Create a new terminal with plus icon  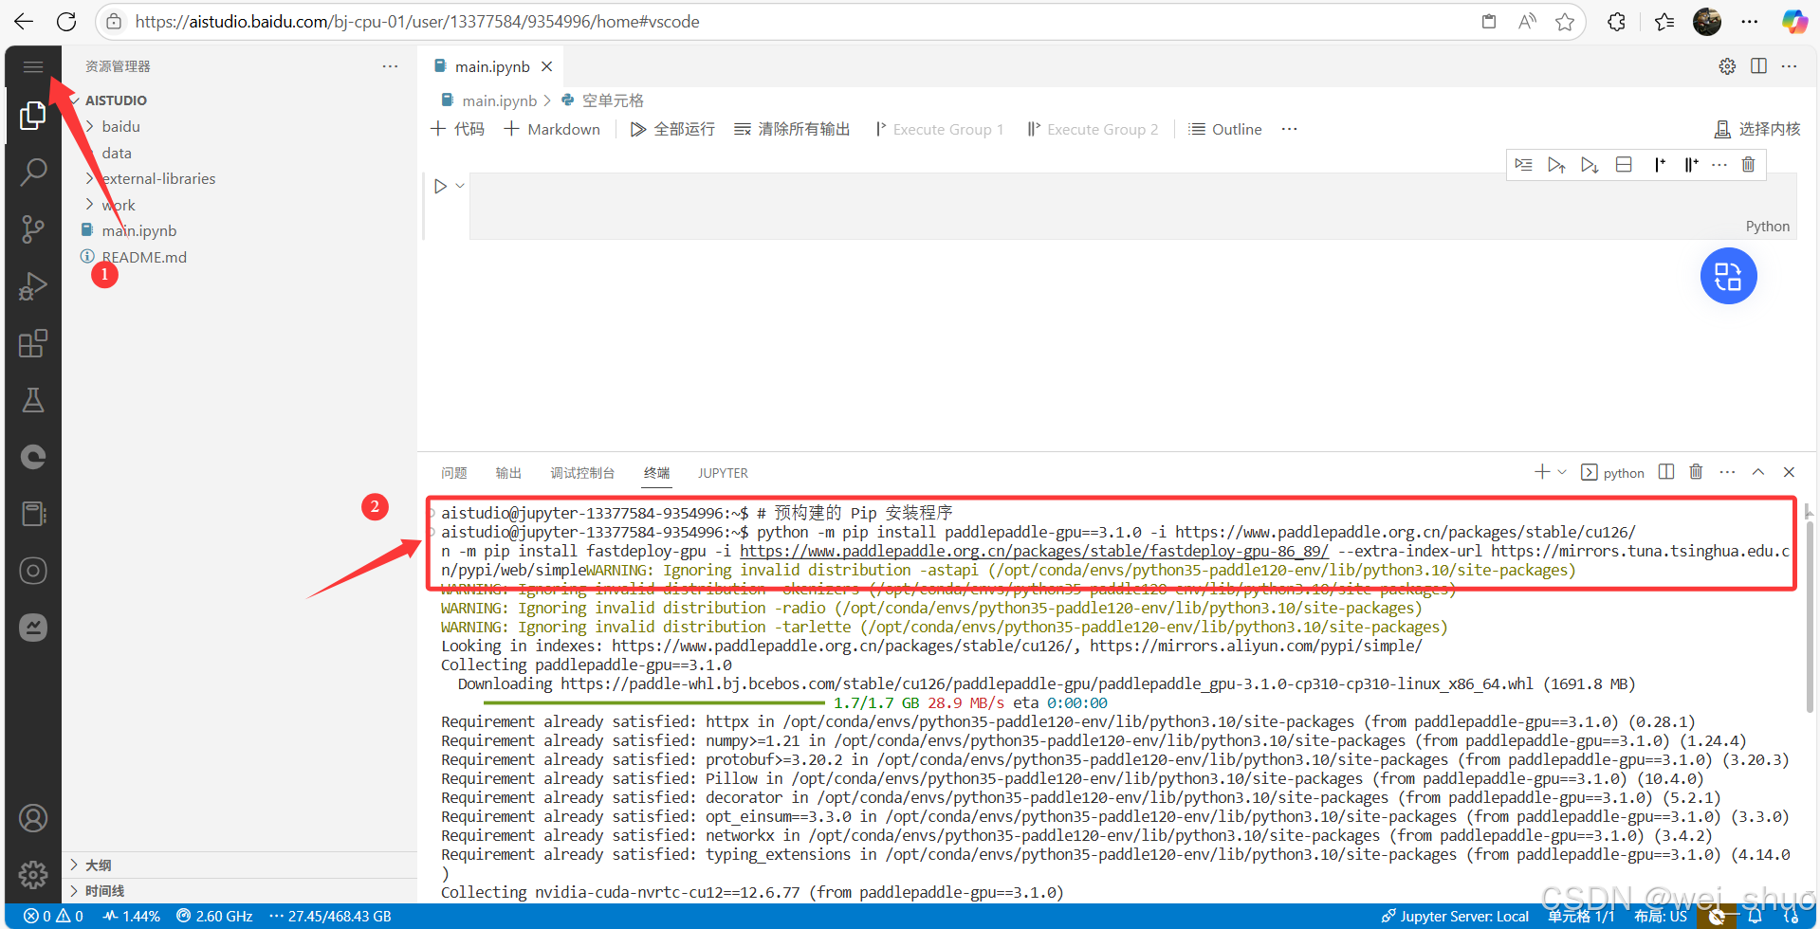pos(1542,472)
